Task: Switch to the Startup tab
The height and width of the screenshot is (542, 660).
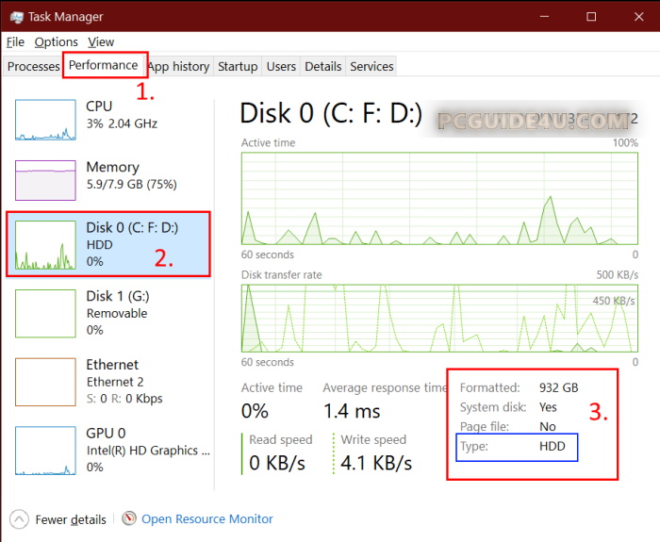Action: [x=238, y=66]
